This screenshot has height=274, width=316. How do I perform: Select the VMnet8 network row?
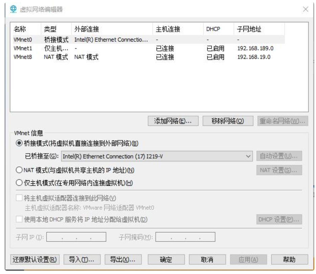(149, 57)
